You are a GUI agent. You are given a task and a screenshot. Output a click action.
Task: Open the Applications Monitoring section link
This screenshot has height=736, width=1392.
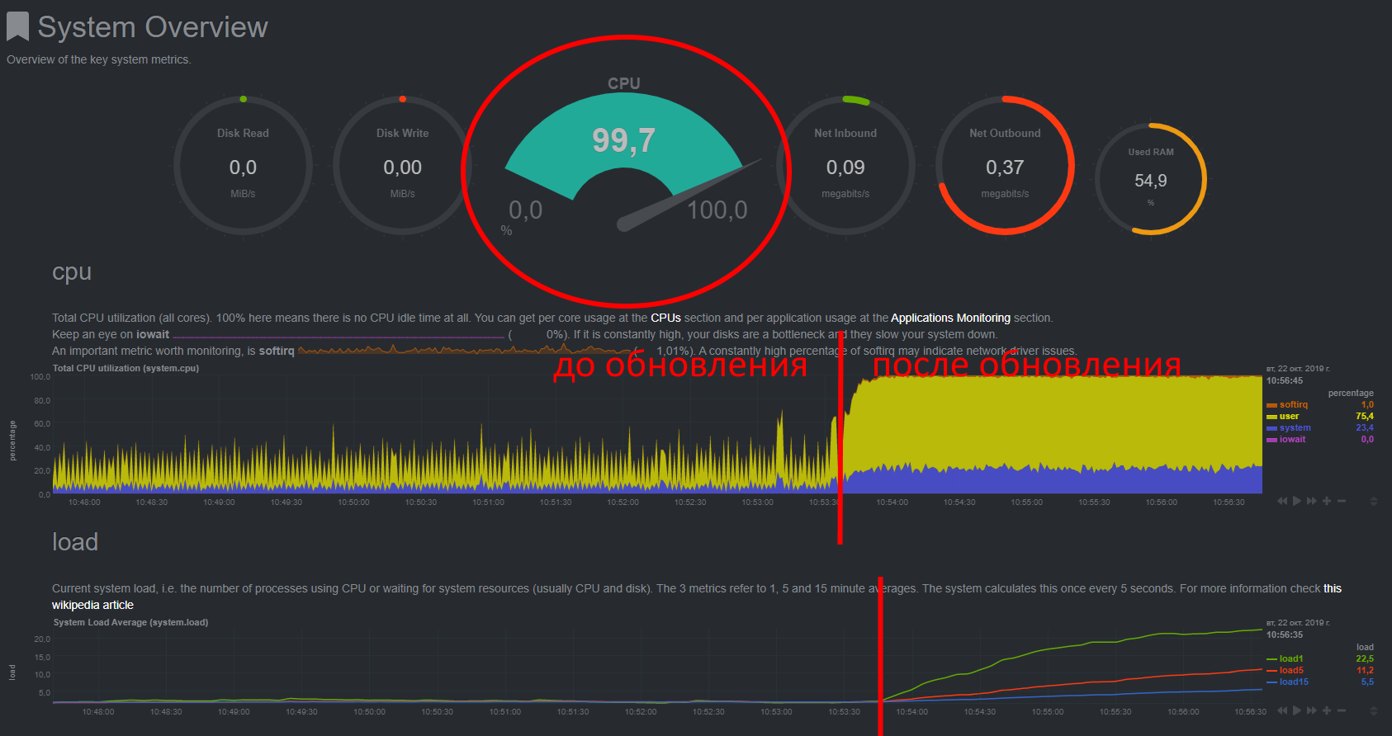[x=950, y=318]
